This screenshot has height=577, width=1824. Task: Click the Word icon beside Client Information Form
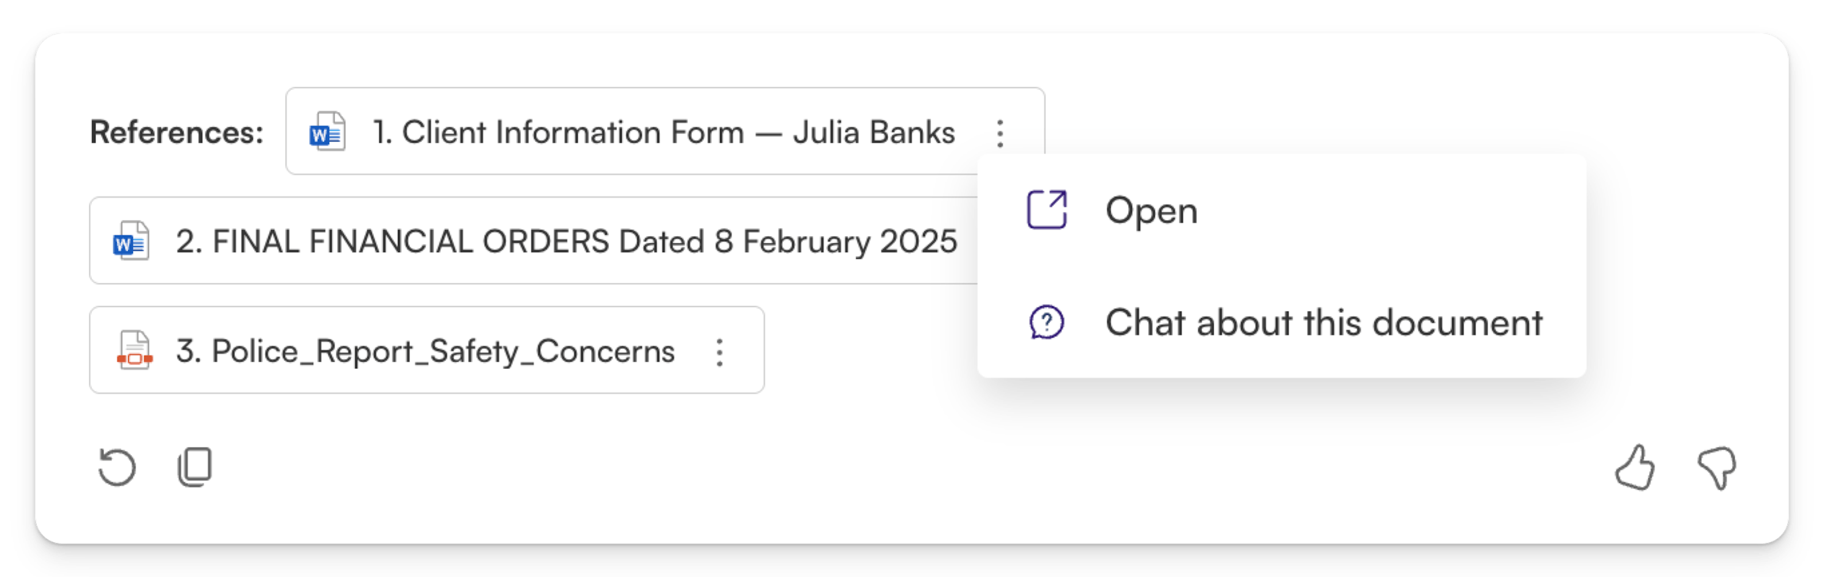tap(327, 132)
